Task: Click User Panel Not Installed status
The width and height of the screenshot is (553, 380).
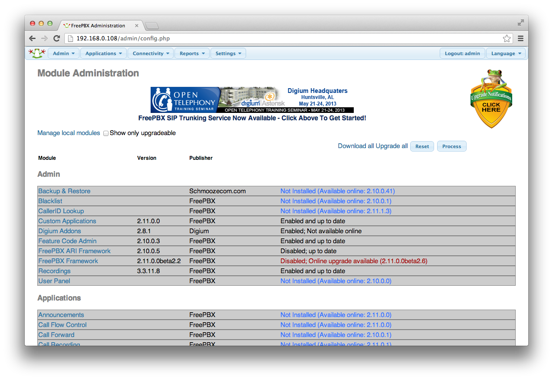Action: (x=336, y=281)
